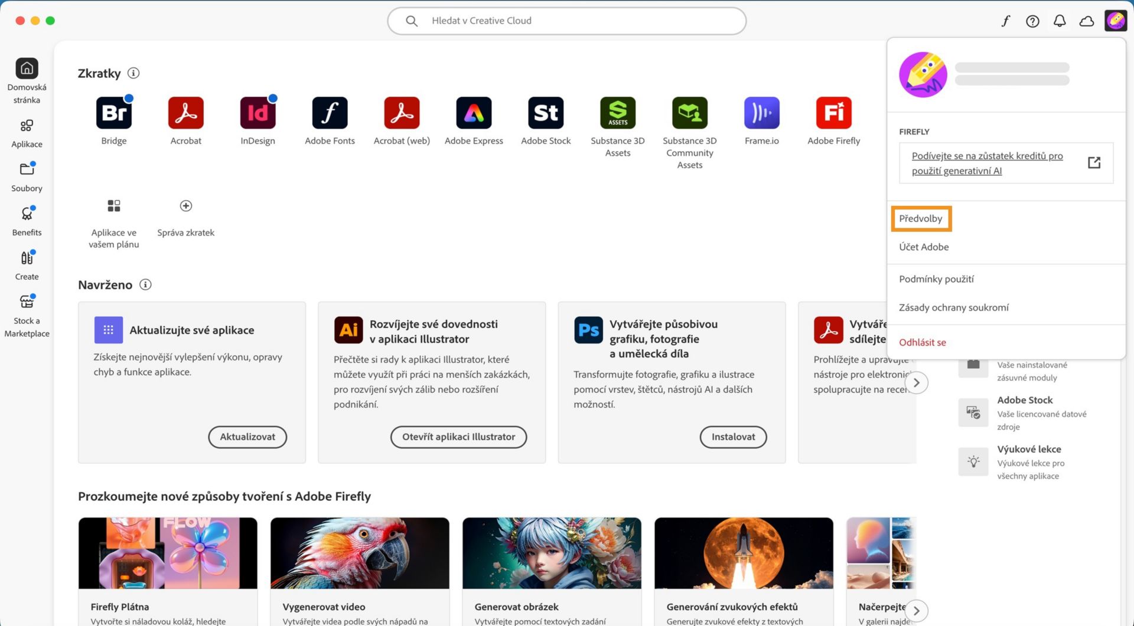Open the Adobe Firefly shortcut

coord(833,113)
